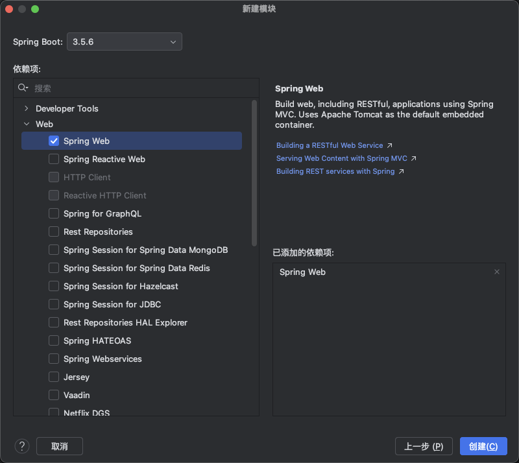Click the 创建 (Create) button

tap(483, 446)
